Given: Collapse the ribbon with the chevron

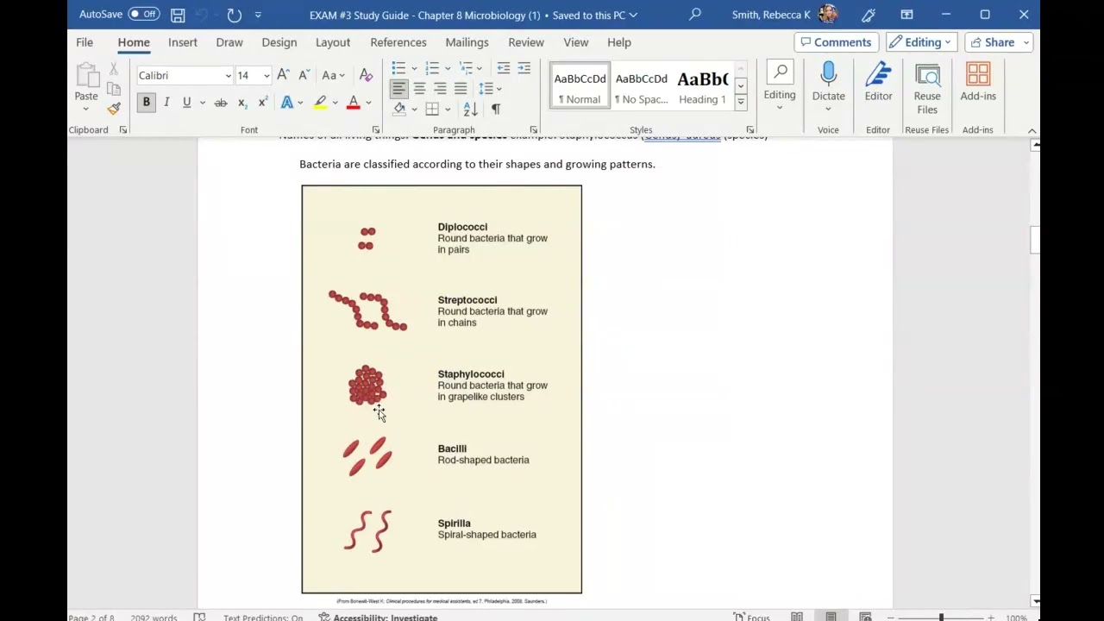Looking at the screenshot, I should point(1032,130).
